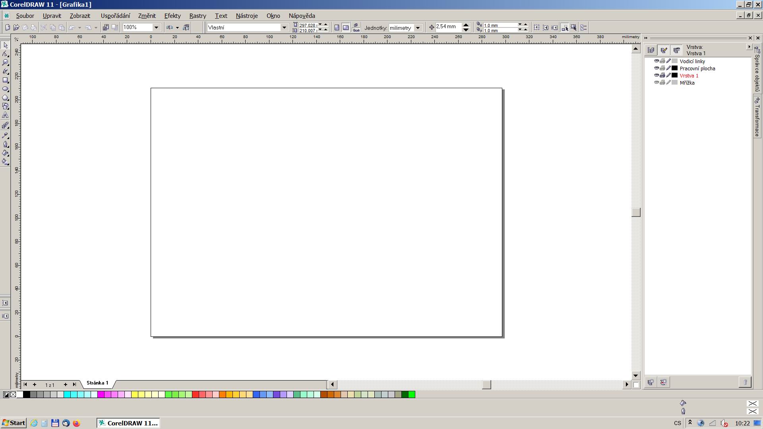The image size is (763, 429).
Task: Pick the red color swatch in palette
Action: pyautogui.click(x=195, y=394)
